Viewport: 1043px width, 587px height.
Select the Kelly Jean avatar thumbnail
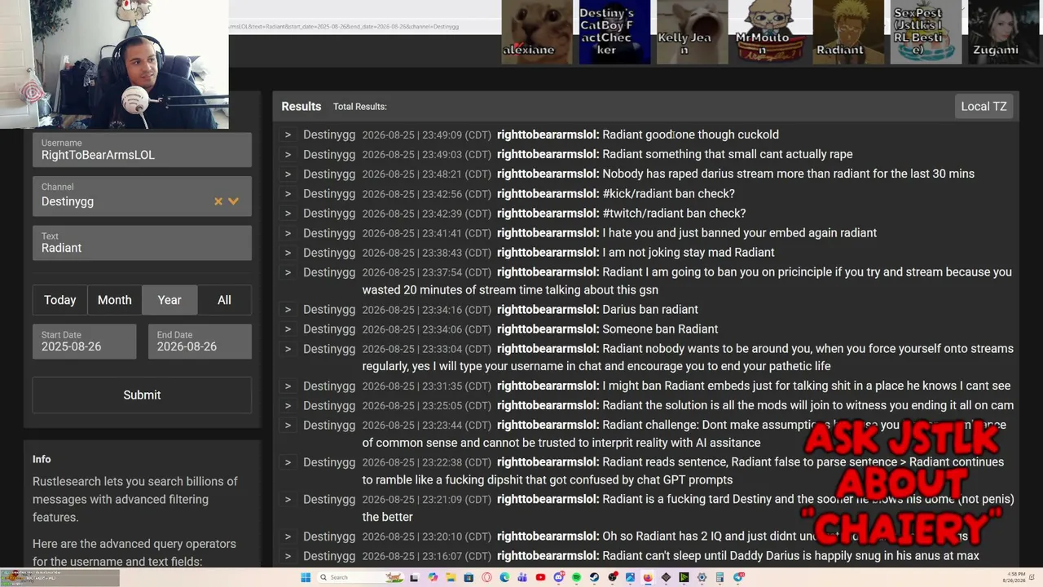(692, 32)
